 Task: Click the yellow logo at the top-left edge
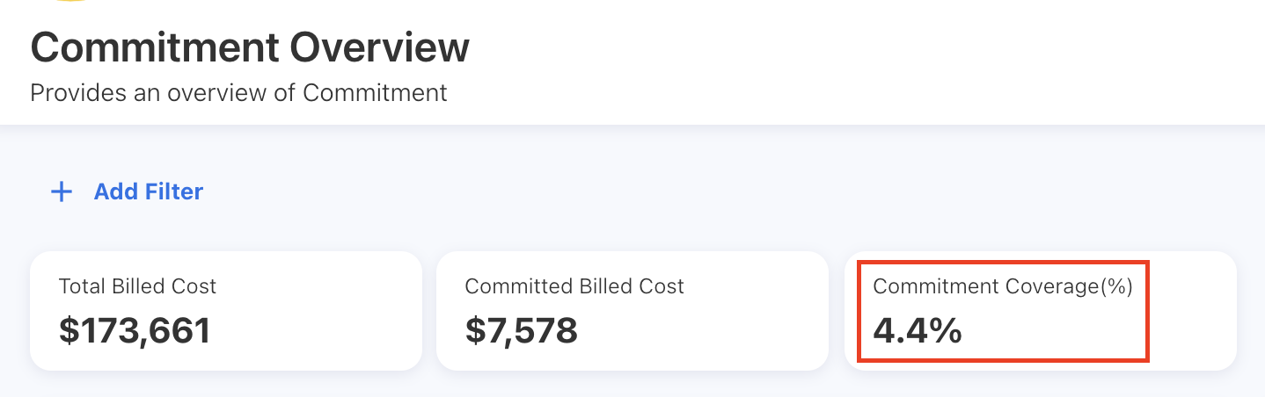[69, 2]
